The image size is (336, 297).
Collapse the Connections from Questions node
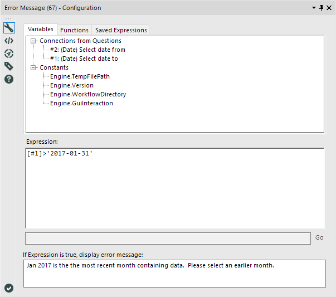tap(33, 41)
